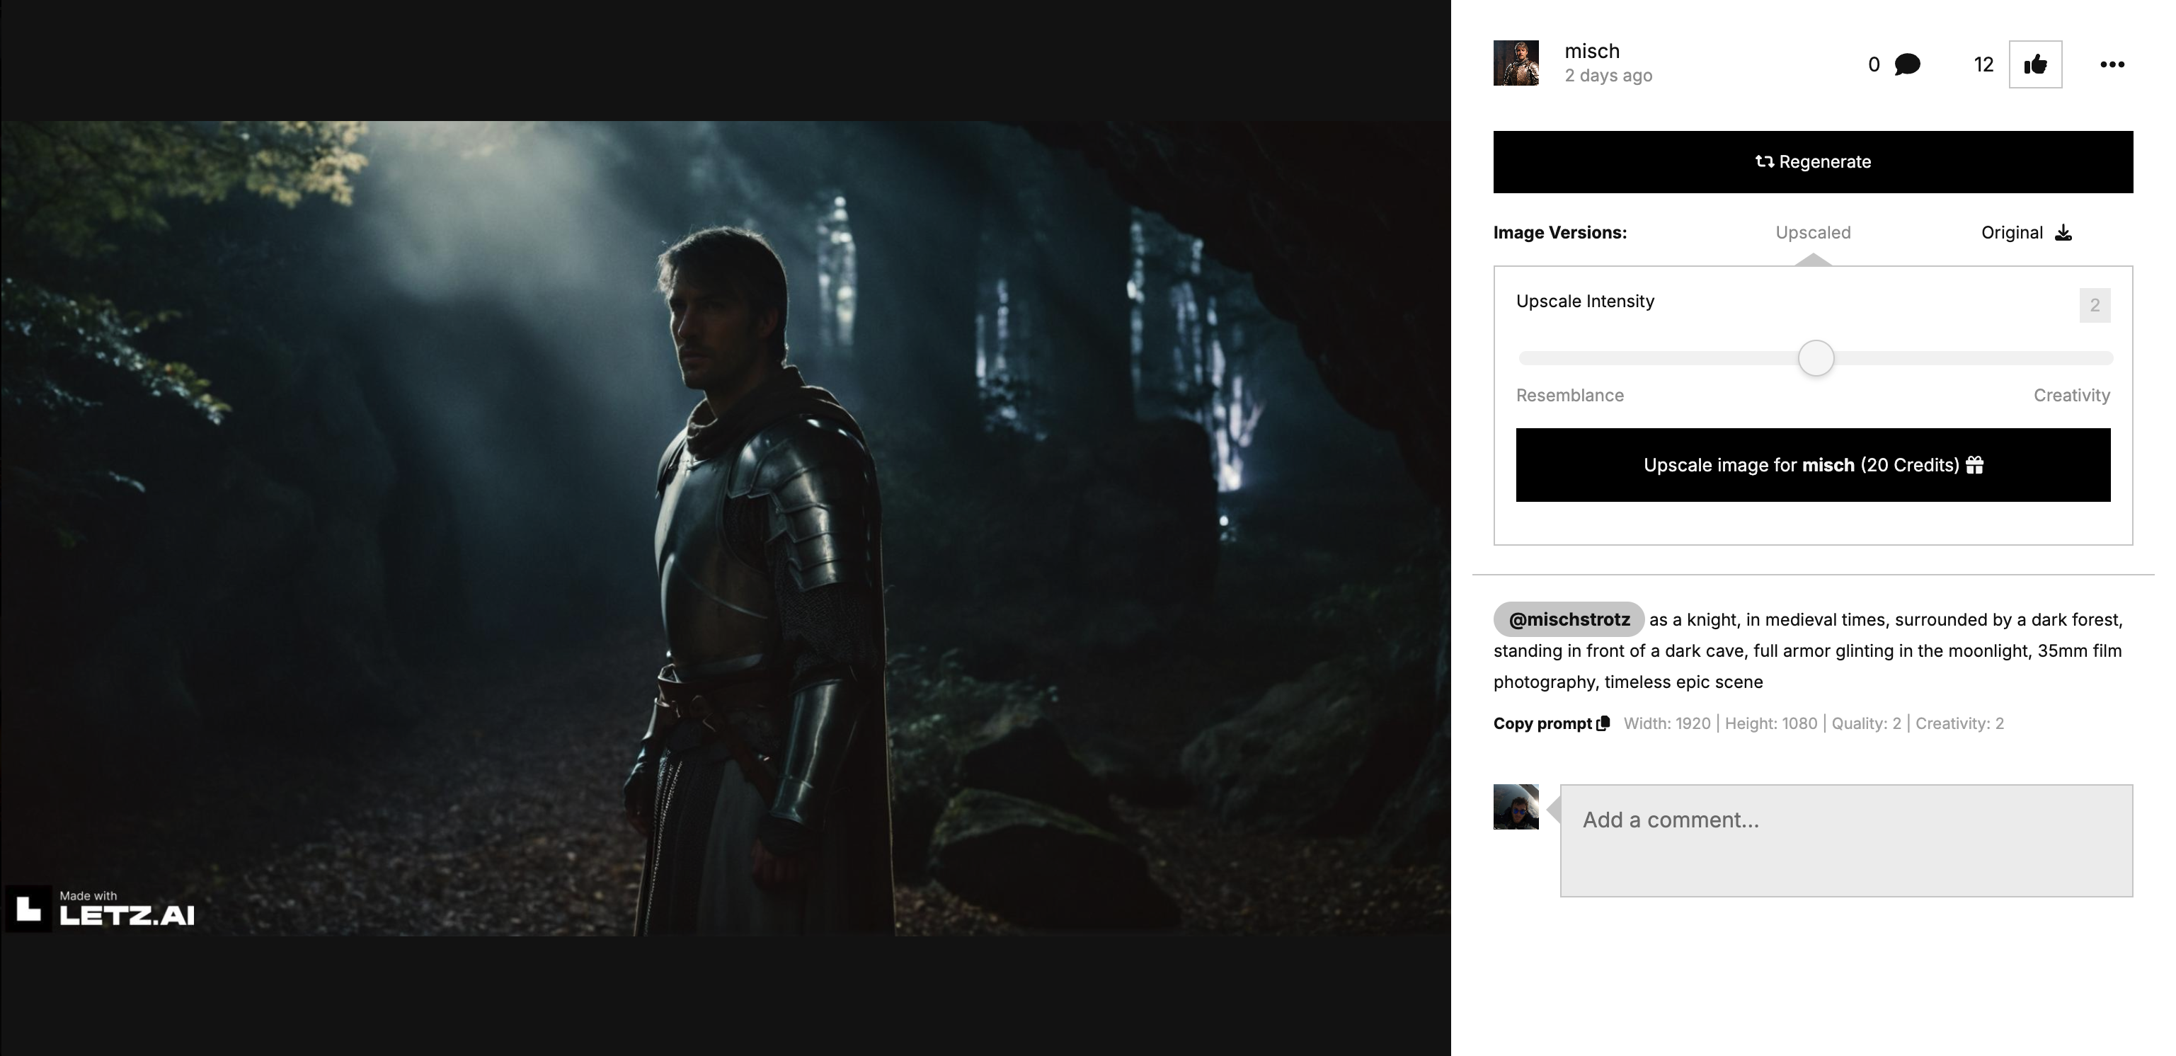This screenshot has width=2176, height=1056.
Task: Click the copy icon next to Copy prompt
Action: coord(1603,723)
